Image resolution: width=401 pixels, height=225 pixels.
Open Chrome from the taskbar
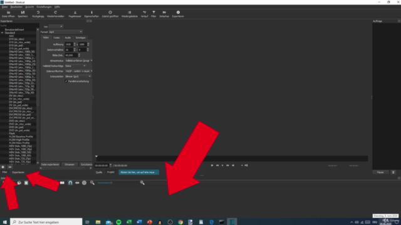pos(180,222)
